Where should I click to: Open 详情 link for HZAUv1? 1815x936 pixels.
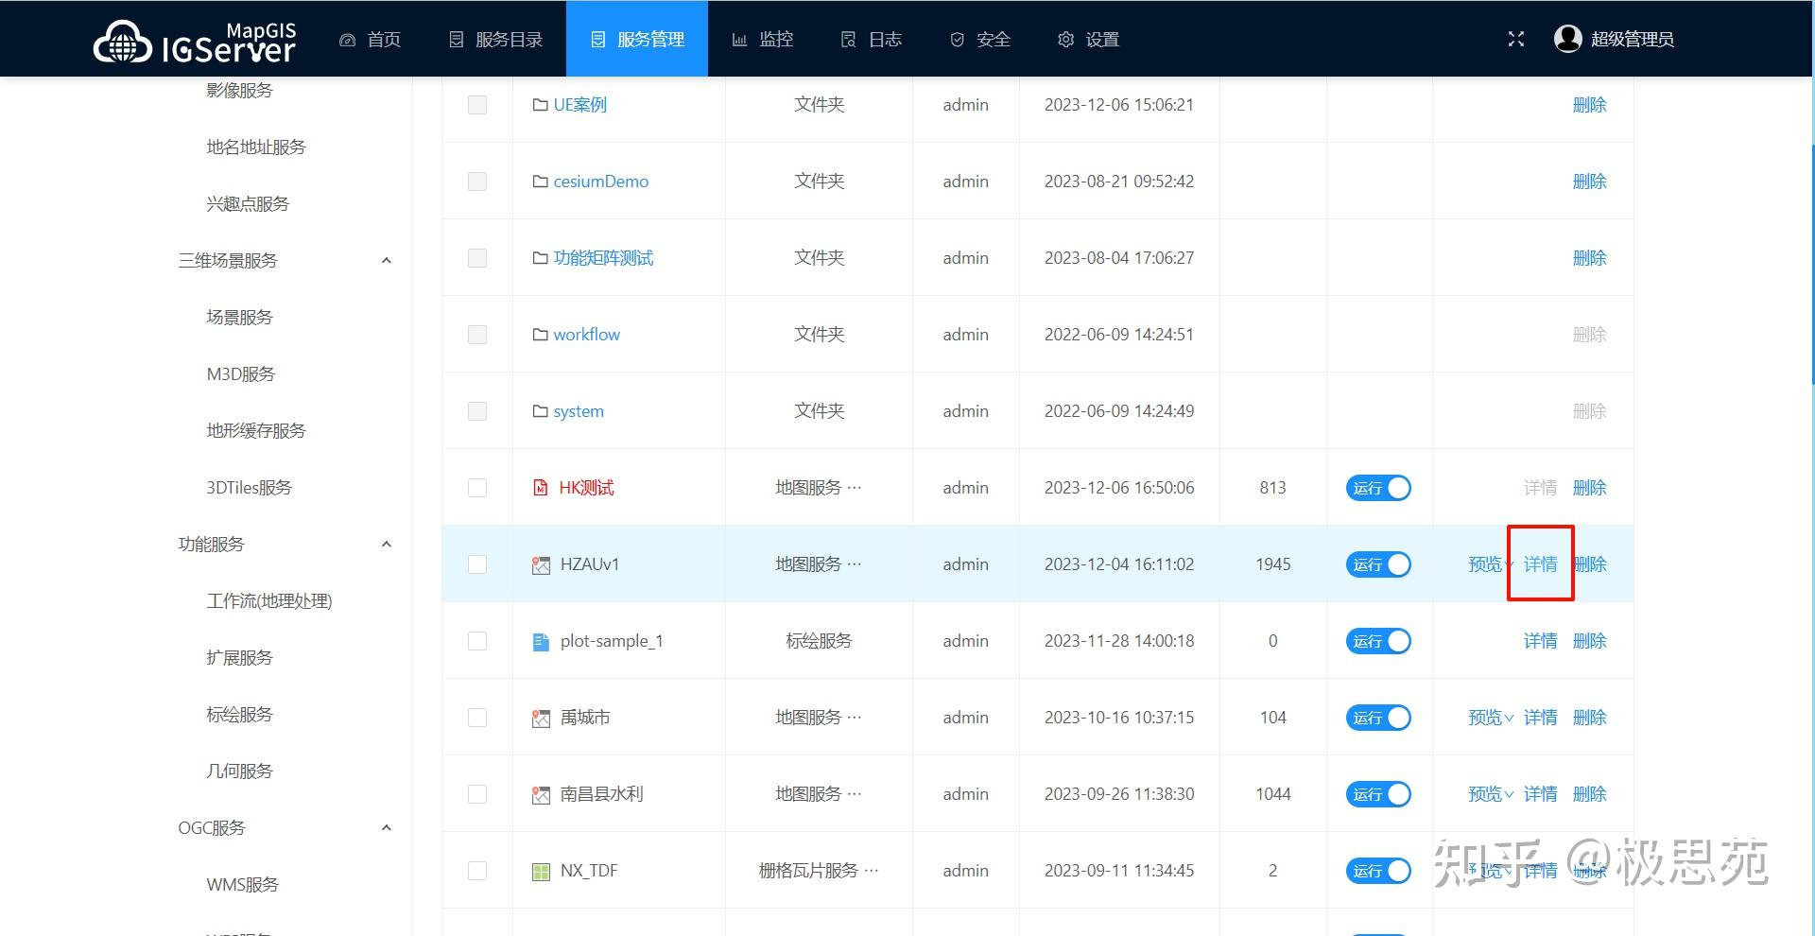pyautogui.click(x=1540, y=564)
